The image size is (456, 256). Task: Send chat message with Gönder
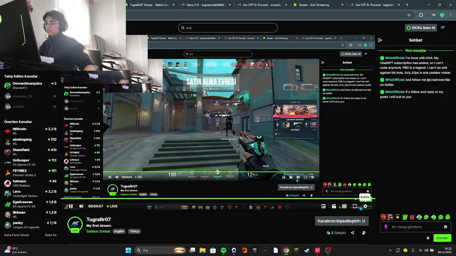coord(442,238)
